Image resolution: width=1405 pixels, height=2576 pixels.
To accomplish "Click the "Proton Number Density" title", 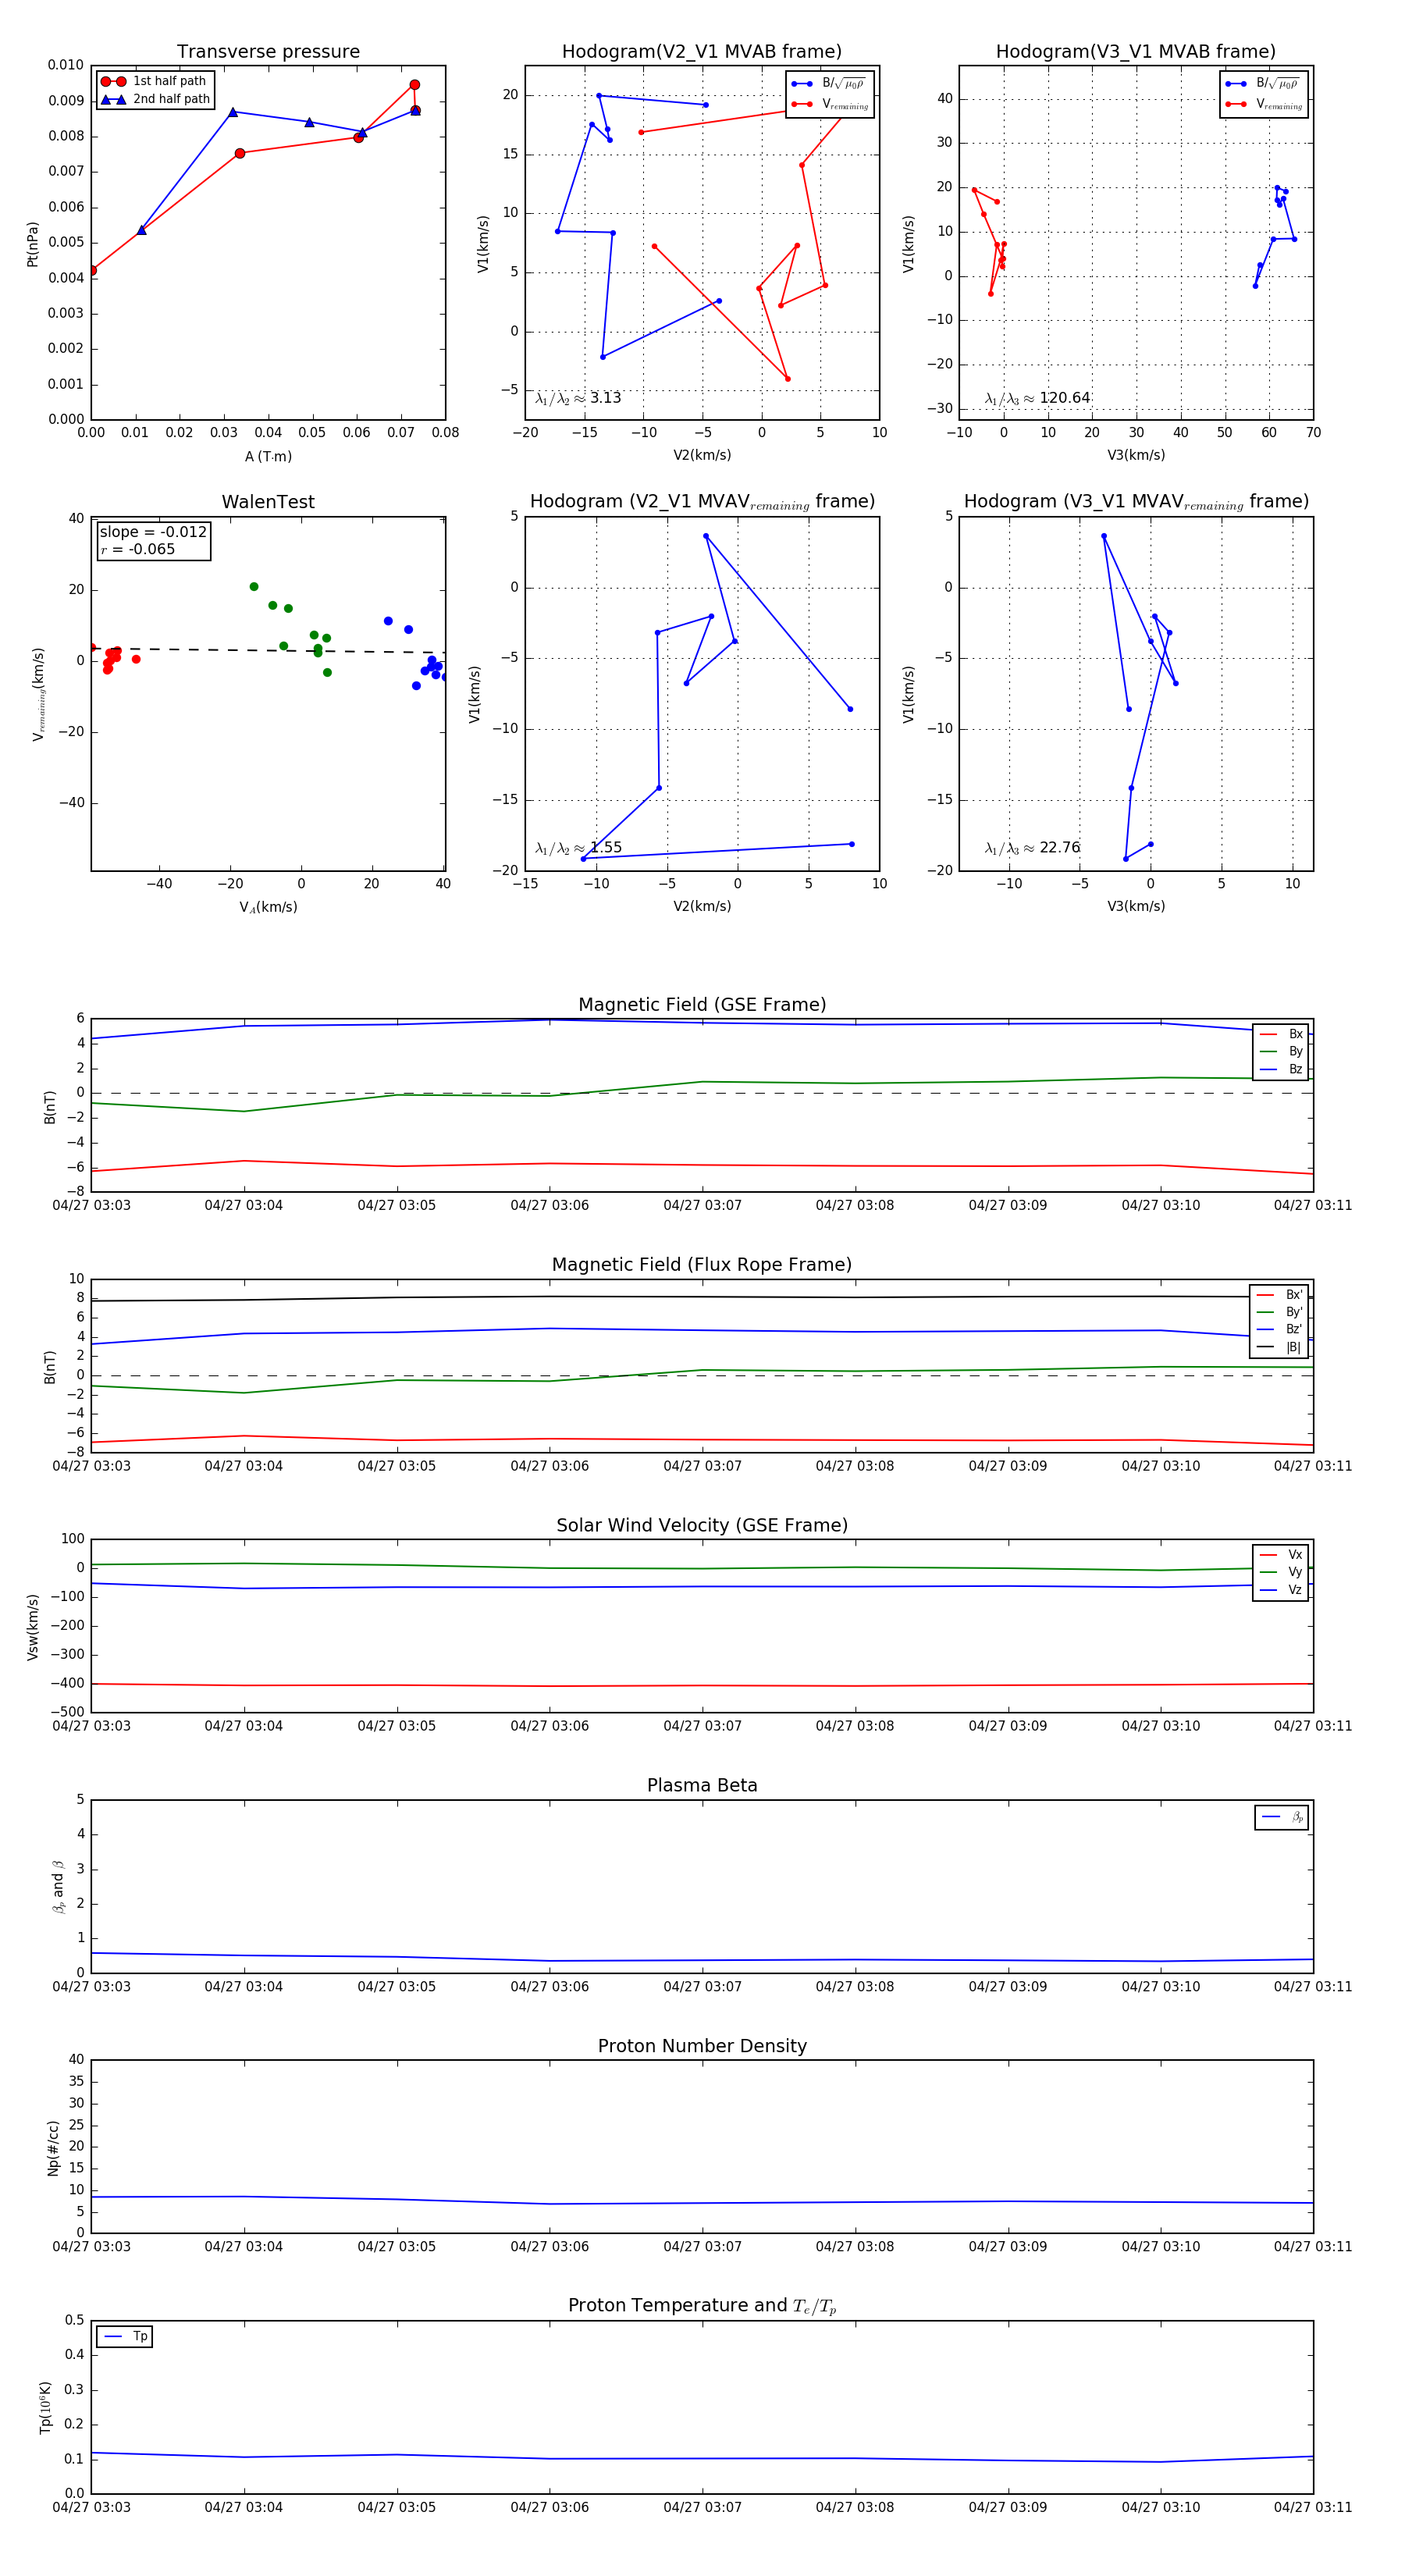I will click(702, 2046).
